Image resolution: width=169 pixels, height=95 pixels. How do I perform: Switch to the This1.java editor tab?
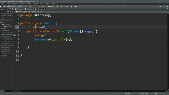click(x=18, y=9)
